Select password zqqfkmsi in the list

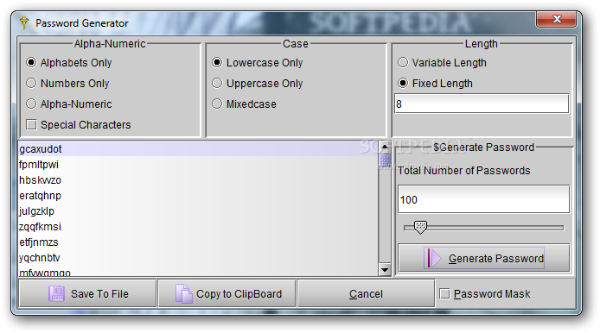pyautogui.click(x=198, y=226)
